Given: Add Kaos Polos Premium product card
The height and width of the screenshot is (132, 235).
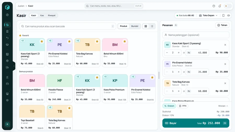Looking at the screenshot, I should point(115,89).
